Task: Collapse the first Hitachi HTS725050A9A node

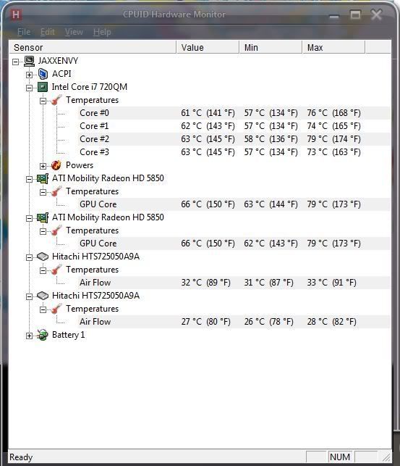Action: point(29,257)
